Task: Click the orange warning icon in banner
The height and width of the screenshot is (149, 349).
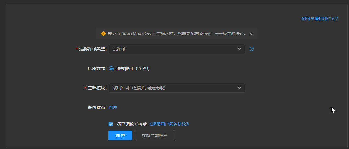Action: tap(103, 33)
